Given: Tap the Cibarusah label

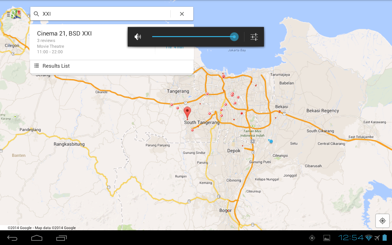Looking at the screenshot, I should 313,166.
